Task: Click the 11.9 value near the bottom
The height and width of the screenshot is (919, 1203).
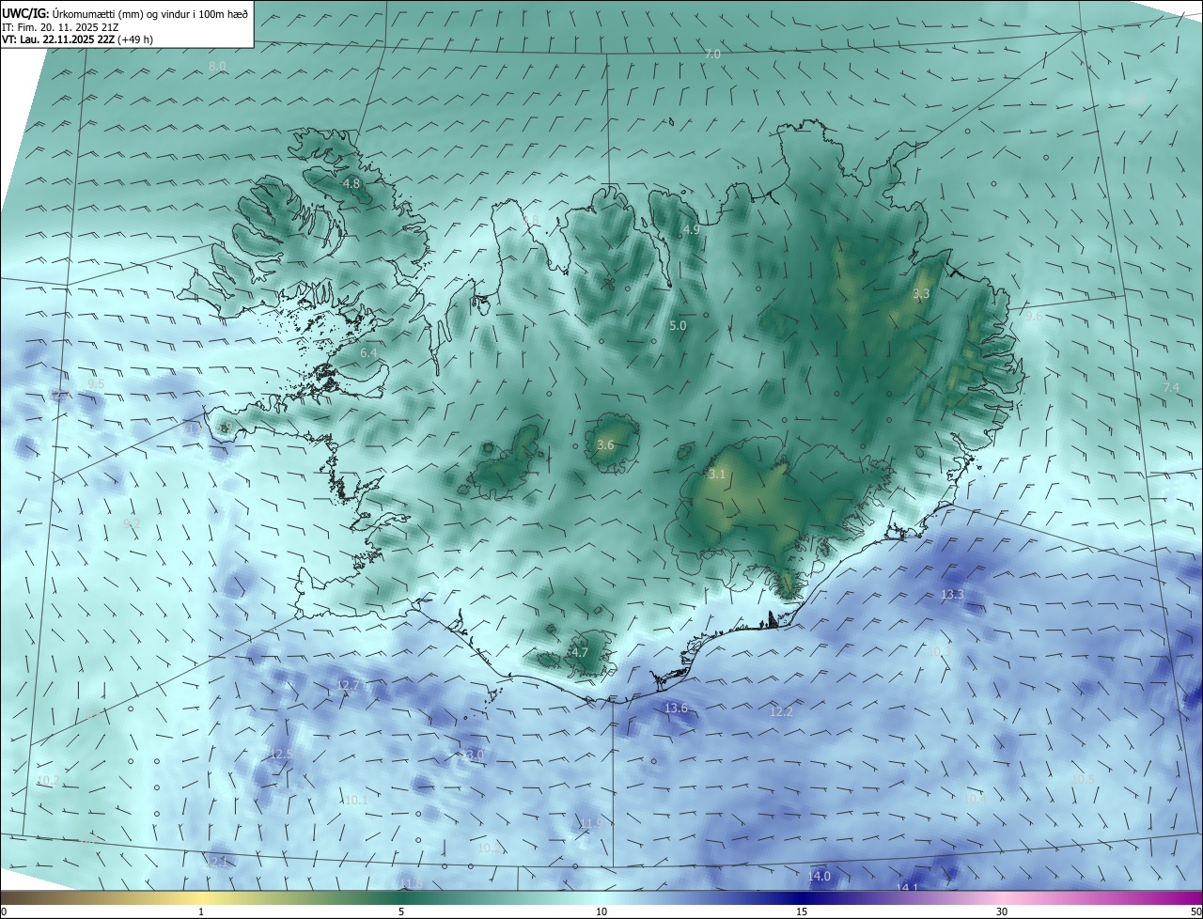Action: (590, 824)
